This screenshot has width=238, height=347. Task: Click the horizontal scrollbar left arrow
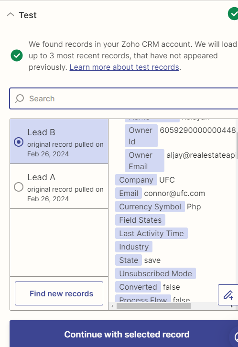coord(112,306)
